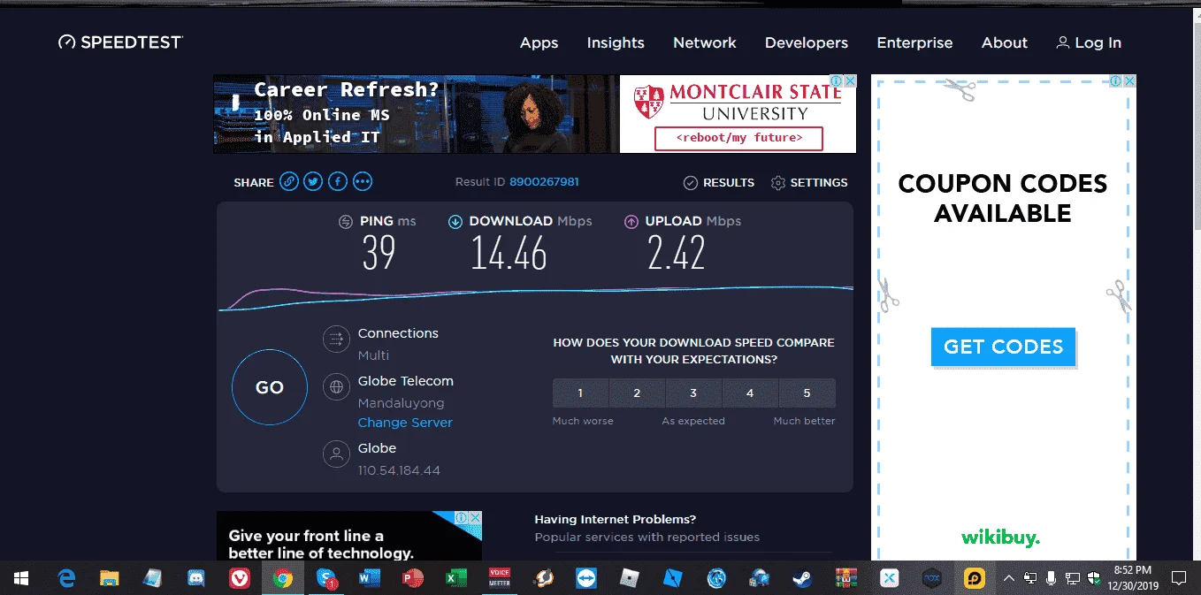
Task: Click Multi connections text
Action: [373, 355]
